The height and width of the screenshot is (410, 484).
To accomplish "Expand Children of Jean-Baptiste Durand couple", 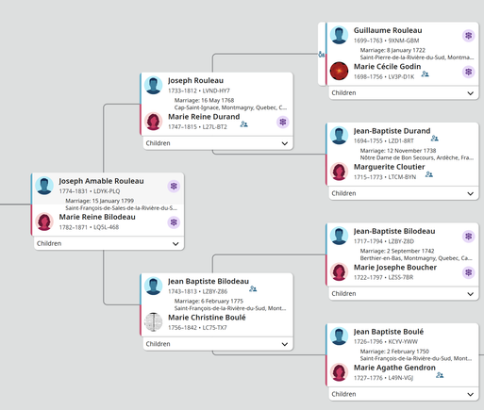I will tap(404, 193).
